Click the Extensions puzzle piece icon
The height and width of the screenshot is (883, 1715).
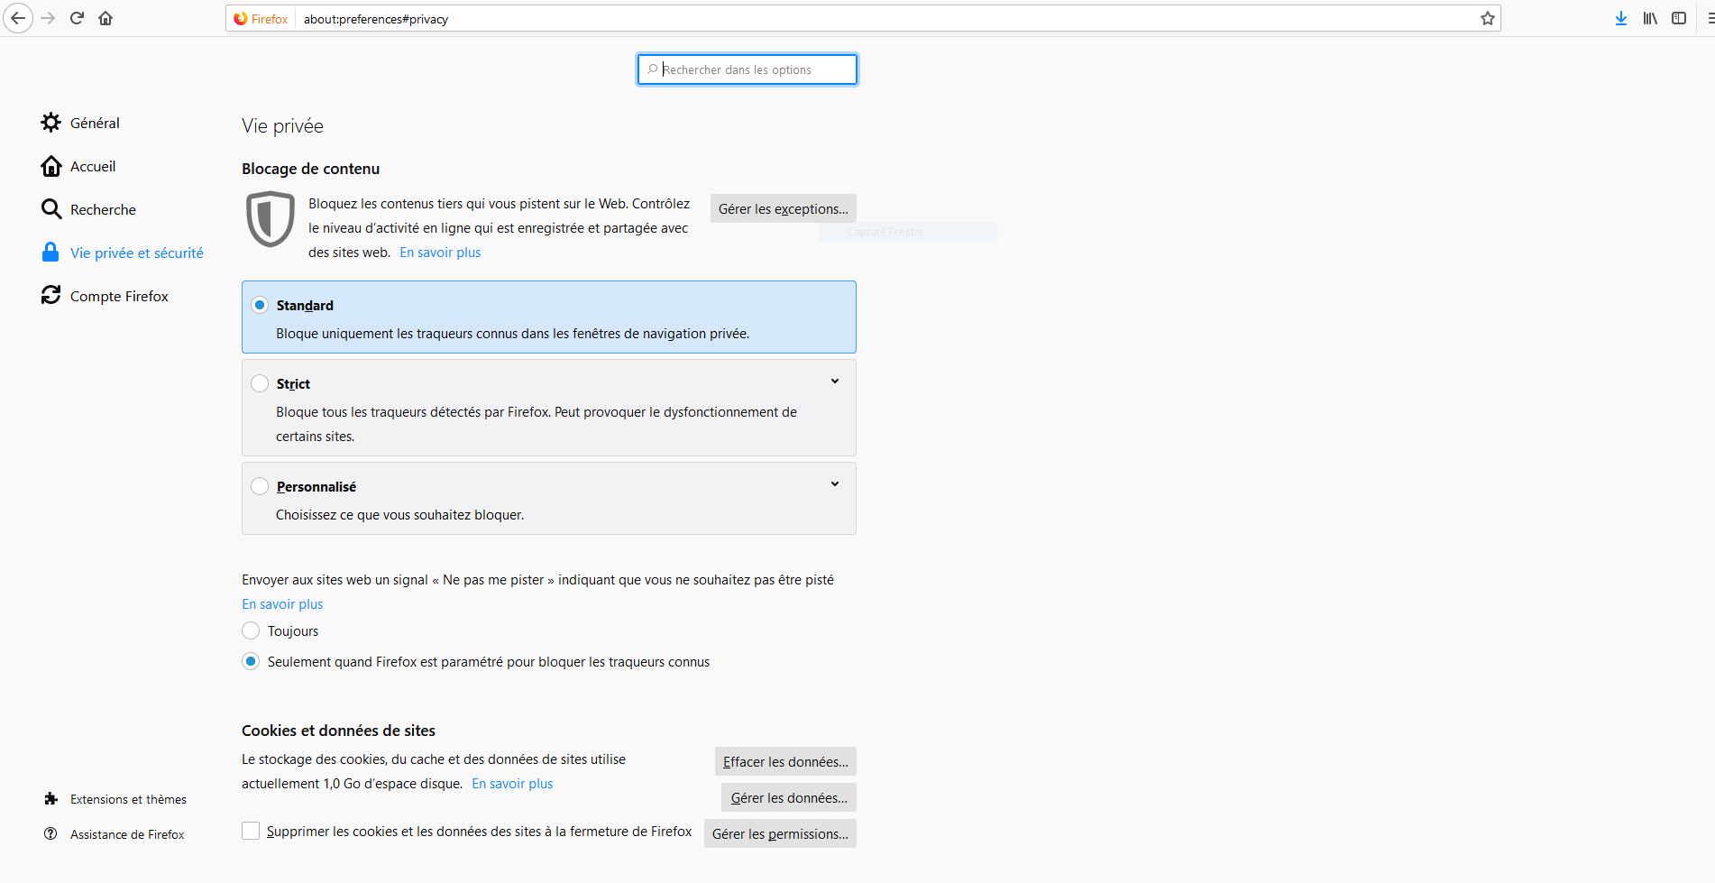51,799
